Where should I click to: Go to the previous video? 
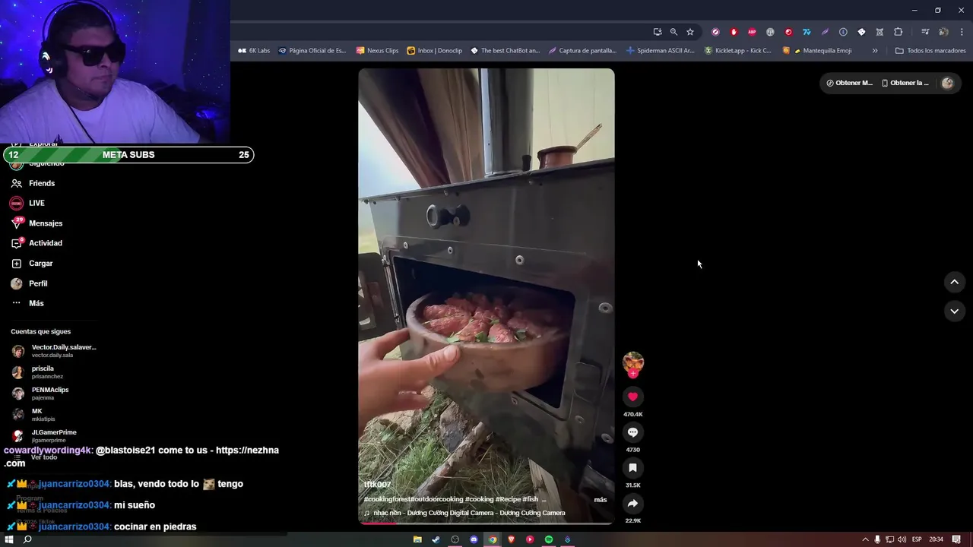[954, 282]
